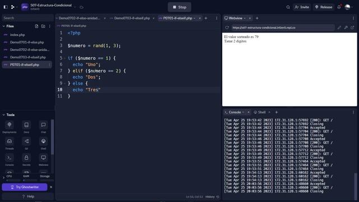Switch to Demo0703-if-elseif.php editor tab
Viewport: 359px width, 202px height.
click(x=132, y=18)
